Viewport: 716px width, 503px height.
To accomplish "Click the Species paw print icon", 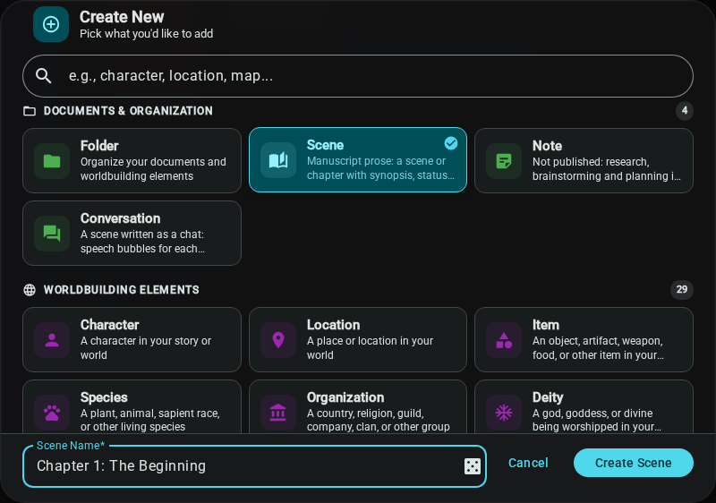I will tap(52, 413).
